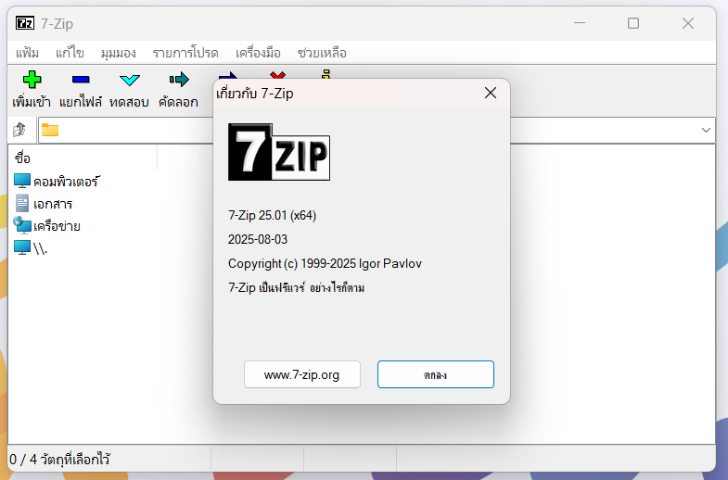Select the Computer (คอมพิวเตอร์) item
The image size is (728, 480).
(65, 181)
